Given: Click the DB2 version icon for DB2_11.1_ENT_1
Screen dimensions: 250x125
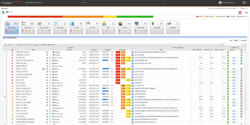Looking at the screenshot, I should (x=53, y=97).
